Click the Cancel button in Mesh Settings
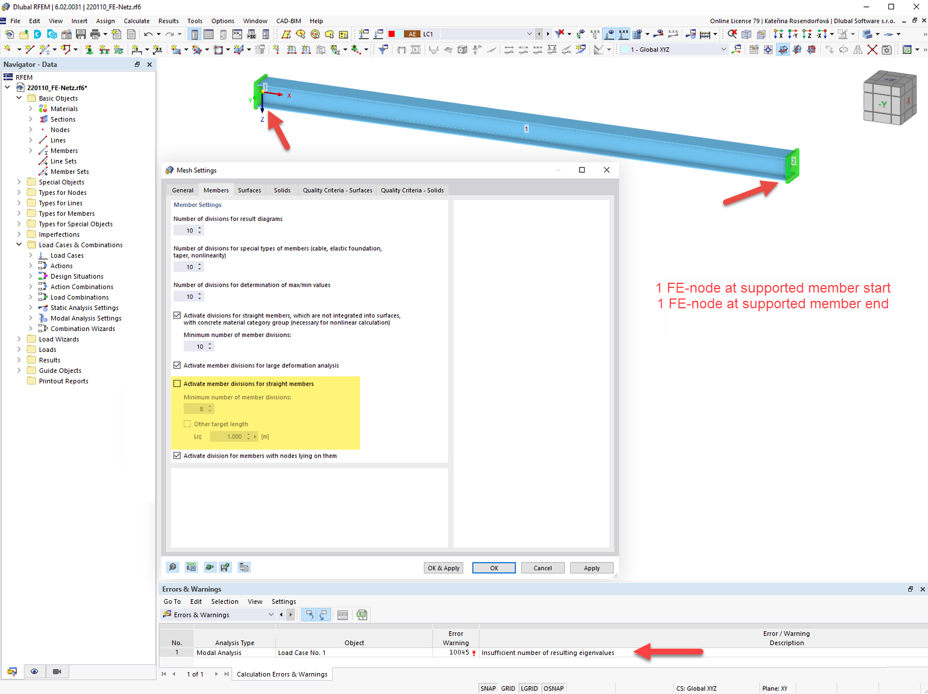 [543, 568]
